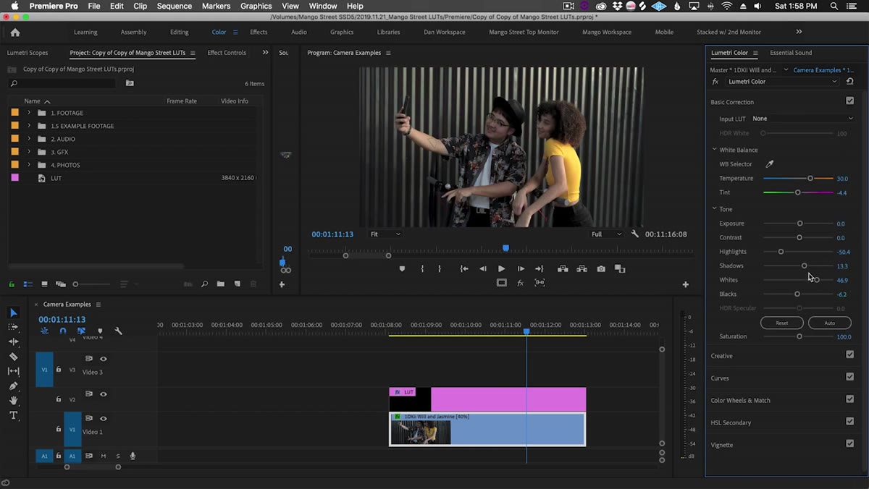Click the Auto tone button
The width and height of the screenshot is (869, 489).
coord(829,323)
